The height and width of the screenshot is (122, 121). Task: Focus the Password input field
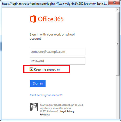pos(57,61)
